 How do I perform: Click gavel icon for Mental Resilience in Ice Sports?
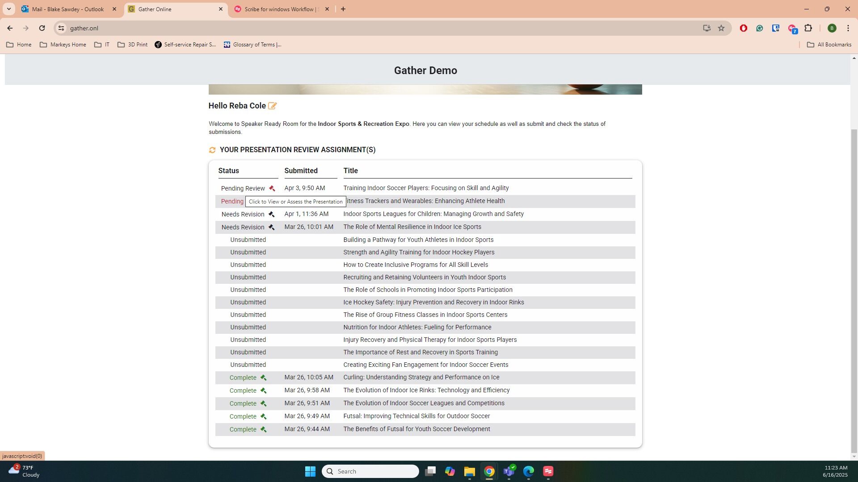pos(271,227)
